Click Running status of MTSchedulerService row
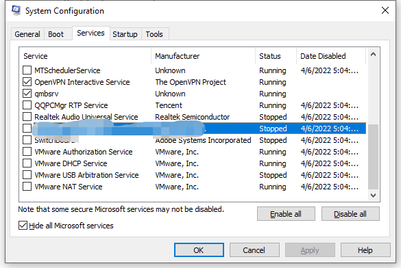The height and width of the screenshot is (268, 401). (273, 70)
